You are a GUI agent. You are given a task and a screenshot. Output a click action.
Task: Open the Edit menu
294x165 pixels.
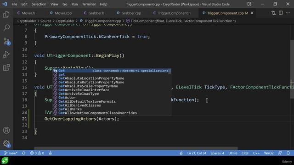[24, 4]
